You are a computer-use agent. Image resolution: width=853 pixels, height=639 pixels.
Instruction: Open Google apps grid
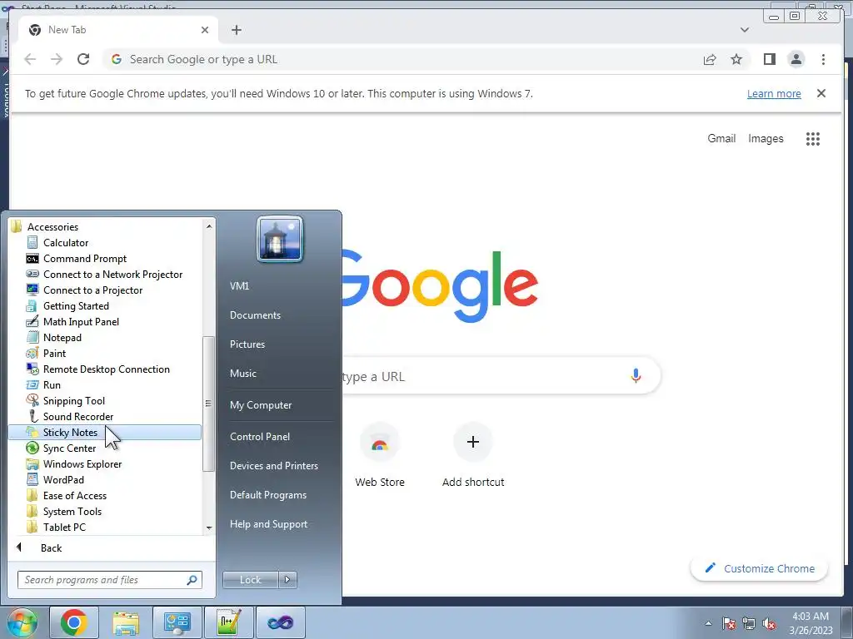[813, 139]
